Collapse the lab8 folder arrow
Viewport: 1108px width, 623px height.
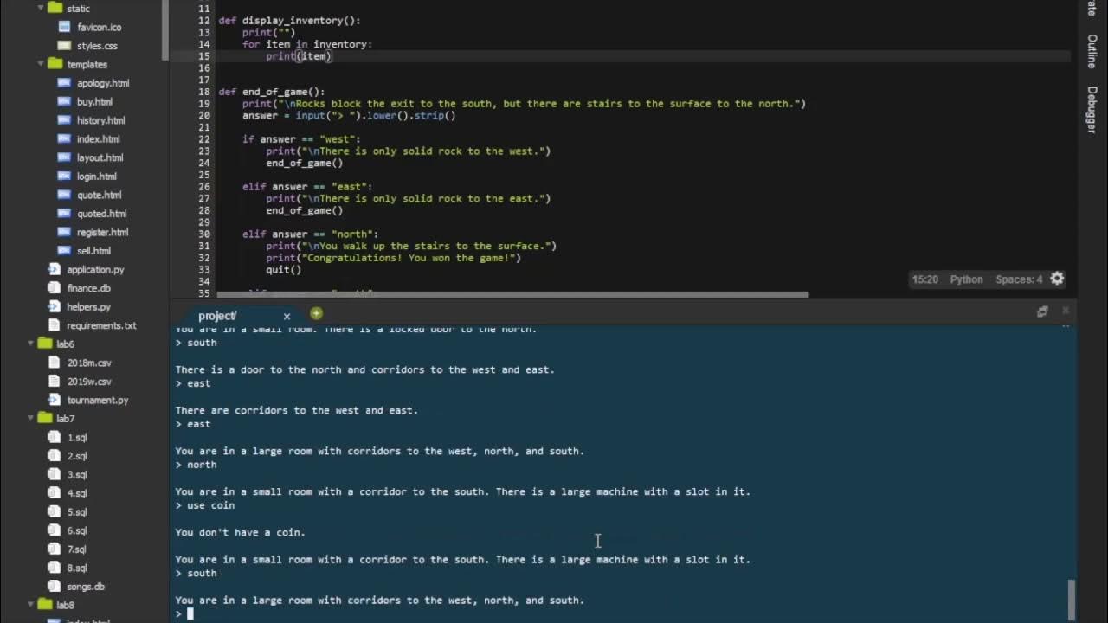[x=30, y=605]
